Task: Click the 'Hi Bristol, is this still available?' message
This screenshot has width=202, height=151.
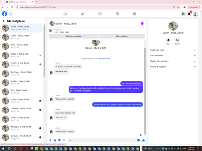Action: [68, 66]
